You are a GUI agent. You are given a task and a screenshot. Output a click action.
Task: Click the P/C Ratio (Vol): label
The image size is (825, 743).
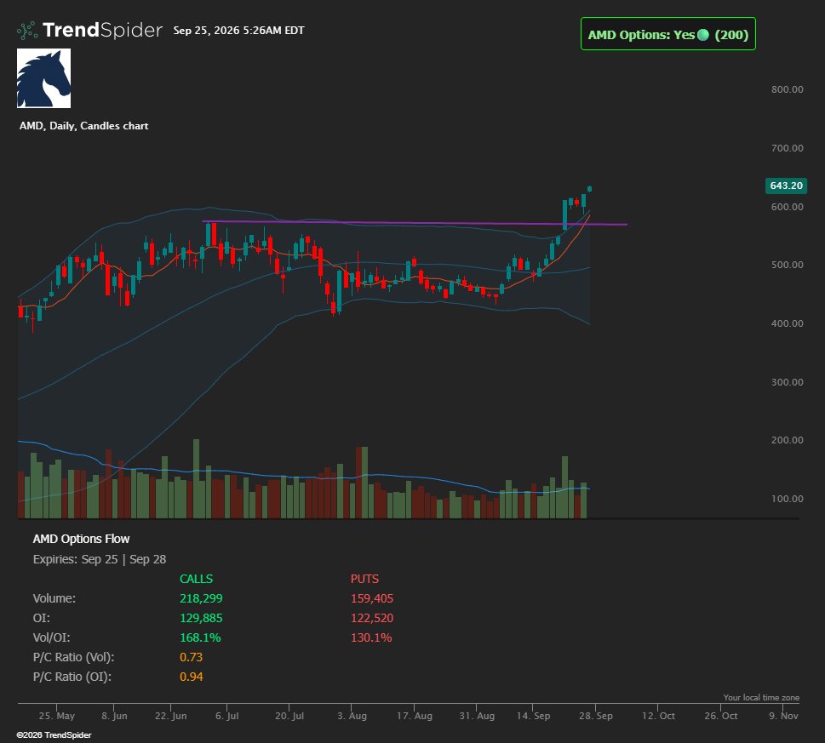pos(74,657)
